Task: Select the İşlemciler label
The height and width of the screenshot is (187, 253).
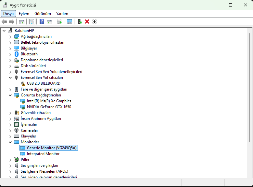Action: (29, 124)
